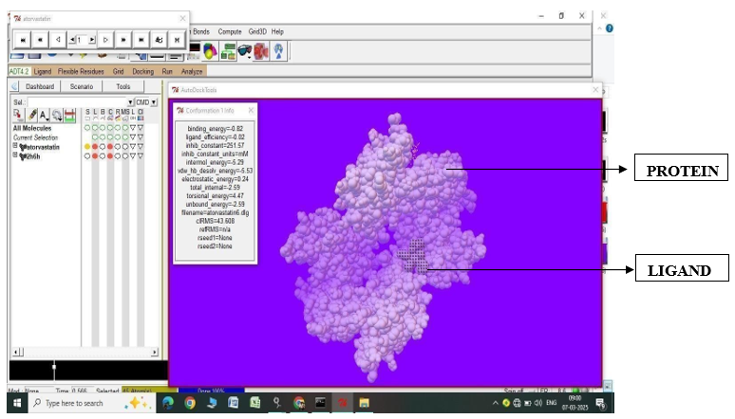Switch to the Scenario tab
This screenshot has width=735, height=419.
click(x=81, y=87)
